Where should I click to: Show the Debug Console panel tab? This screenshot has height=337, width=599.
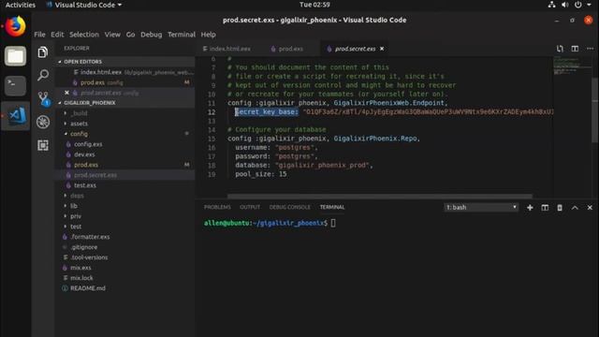click(289, 207)
